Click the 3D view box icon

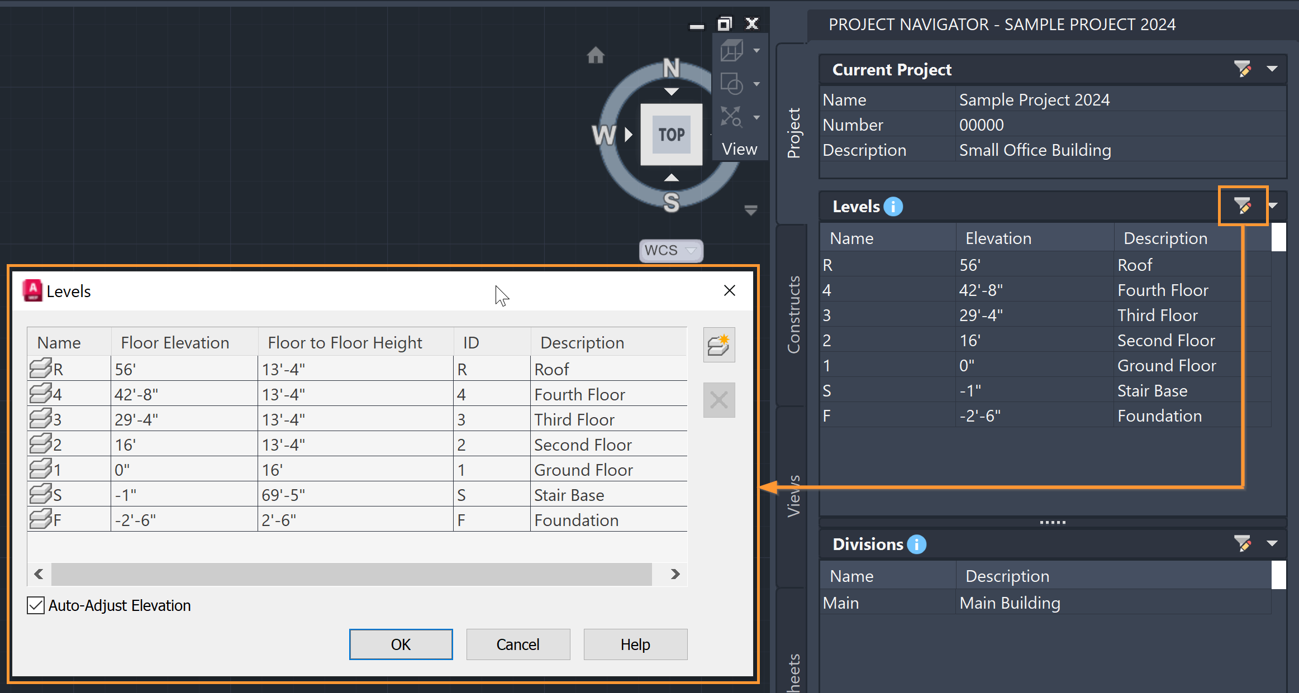click(731, 51)
